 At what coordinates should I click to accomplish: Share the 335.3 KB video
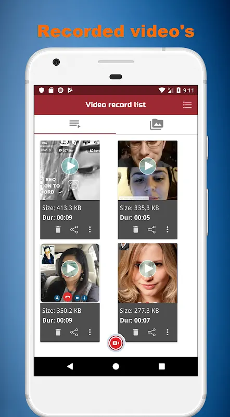(151, 229)
